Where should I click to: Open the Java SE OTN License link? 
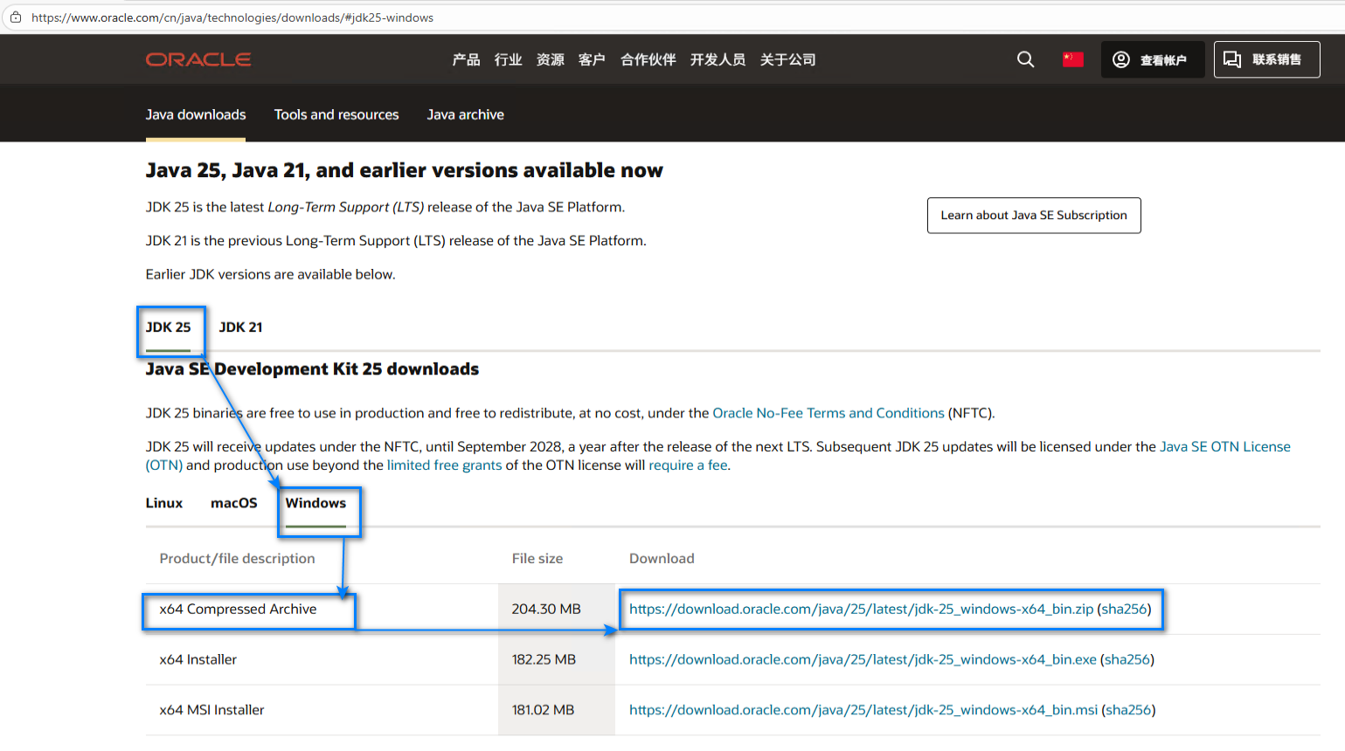[x=1224, y=446]
